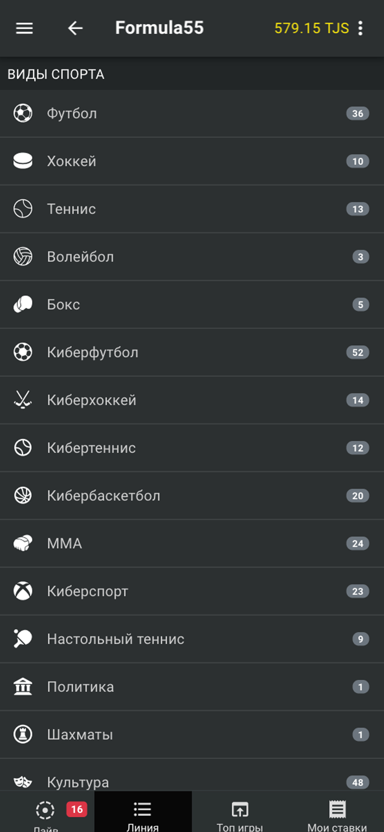Tap the back arrow
The height and width of the screenshot is (832, 384).
click(75, 28)
